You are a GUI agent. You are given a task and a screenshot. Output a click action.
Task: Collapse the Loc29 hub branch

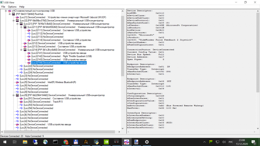tap(14, 95)
